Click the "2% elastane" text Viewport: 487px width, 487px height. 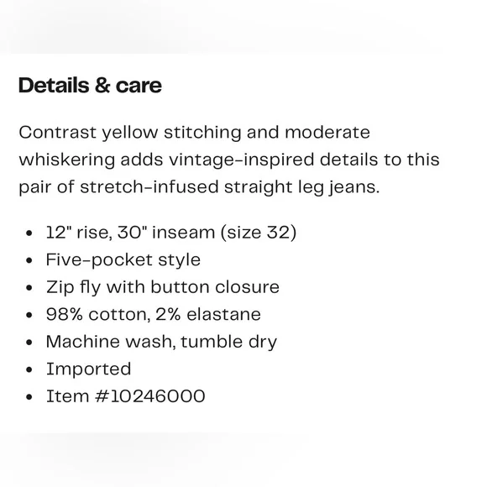coord(207,314)
